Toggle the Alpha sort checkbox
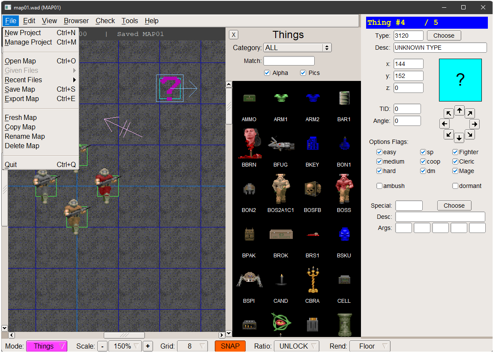Screen dimensions: 493x352 tap(267, 73)
